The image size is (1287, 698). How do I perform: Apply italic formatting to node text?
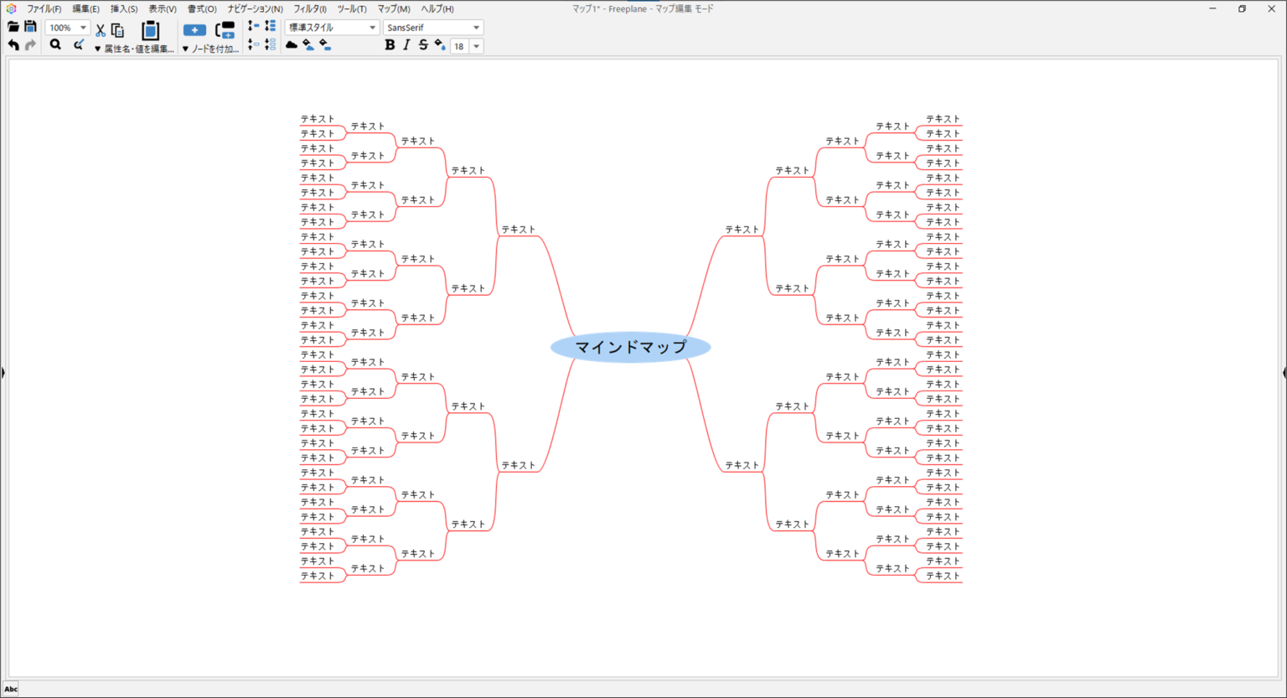(406, 45)
